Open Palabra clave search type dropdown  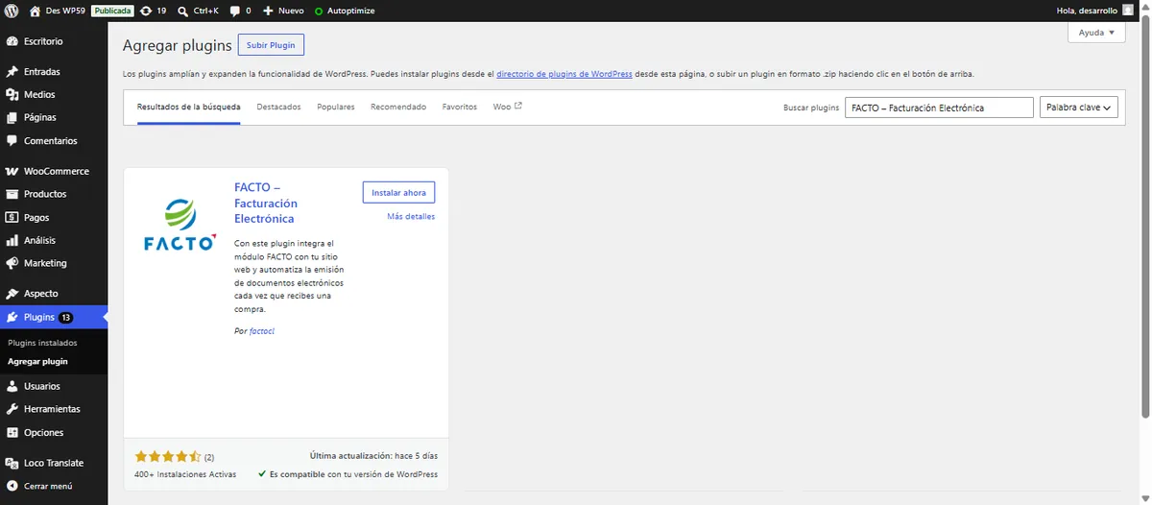(x=1079, y=108)
